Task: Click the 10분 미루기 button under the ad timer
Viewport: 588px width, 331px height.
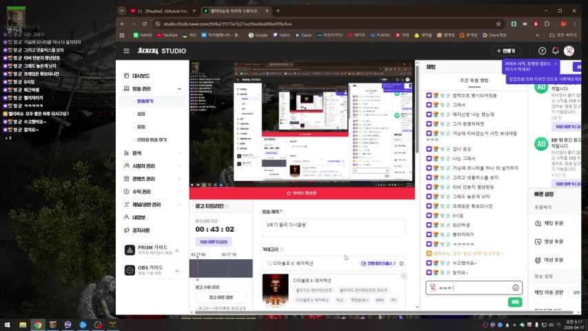Action: (x=214, y=242)
